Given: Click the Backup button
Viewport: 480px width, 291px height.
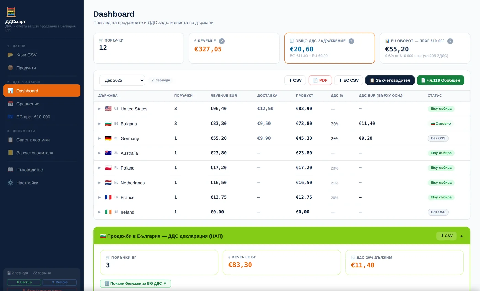Looking at the screenshot, I should pyautogui.click(x=24, y=282).
